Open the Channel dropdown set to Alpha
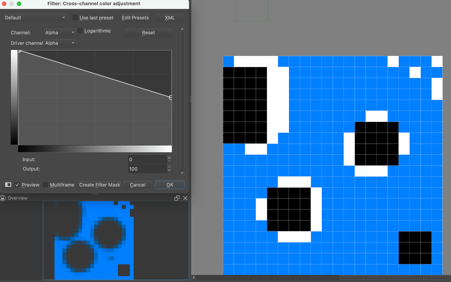Image resolution: width=451 pixels, height=282 pixels. click(60, 33)
